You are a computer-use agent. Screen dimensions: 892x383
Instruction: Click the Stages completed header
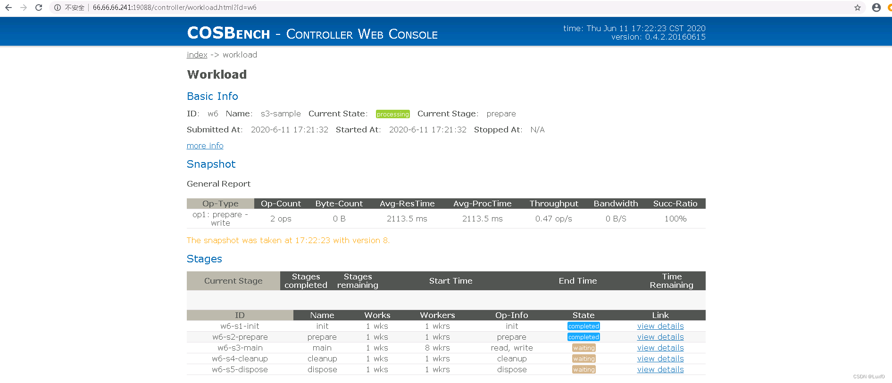306,281
